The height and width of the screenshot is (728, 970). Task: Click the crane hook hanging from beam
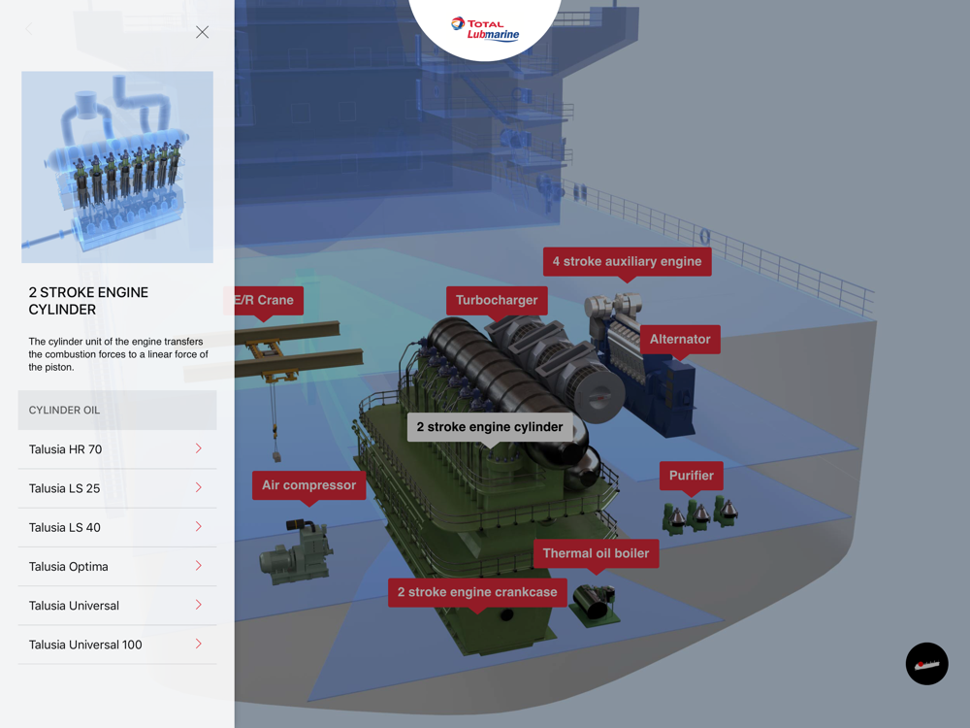(x=275, y=444)
